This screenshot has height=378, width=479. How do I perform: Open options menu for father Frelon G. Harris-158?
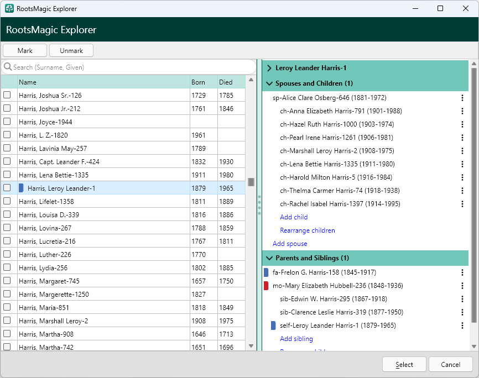[462, 272]
